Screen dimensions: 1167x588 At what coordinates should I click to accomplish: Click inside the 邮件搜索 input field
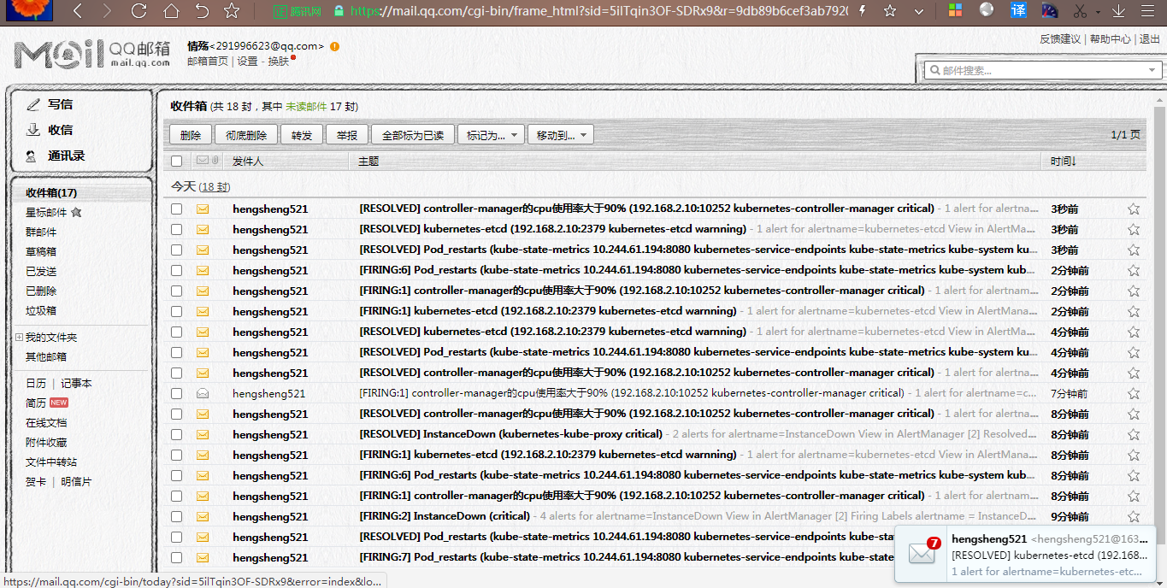point(1041,70)
